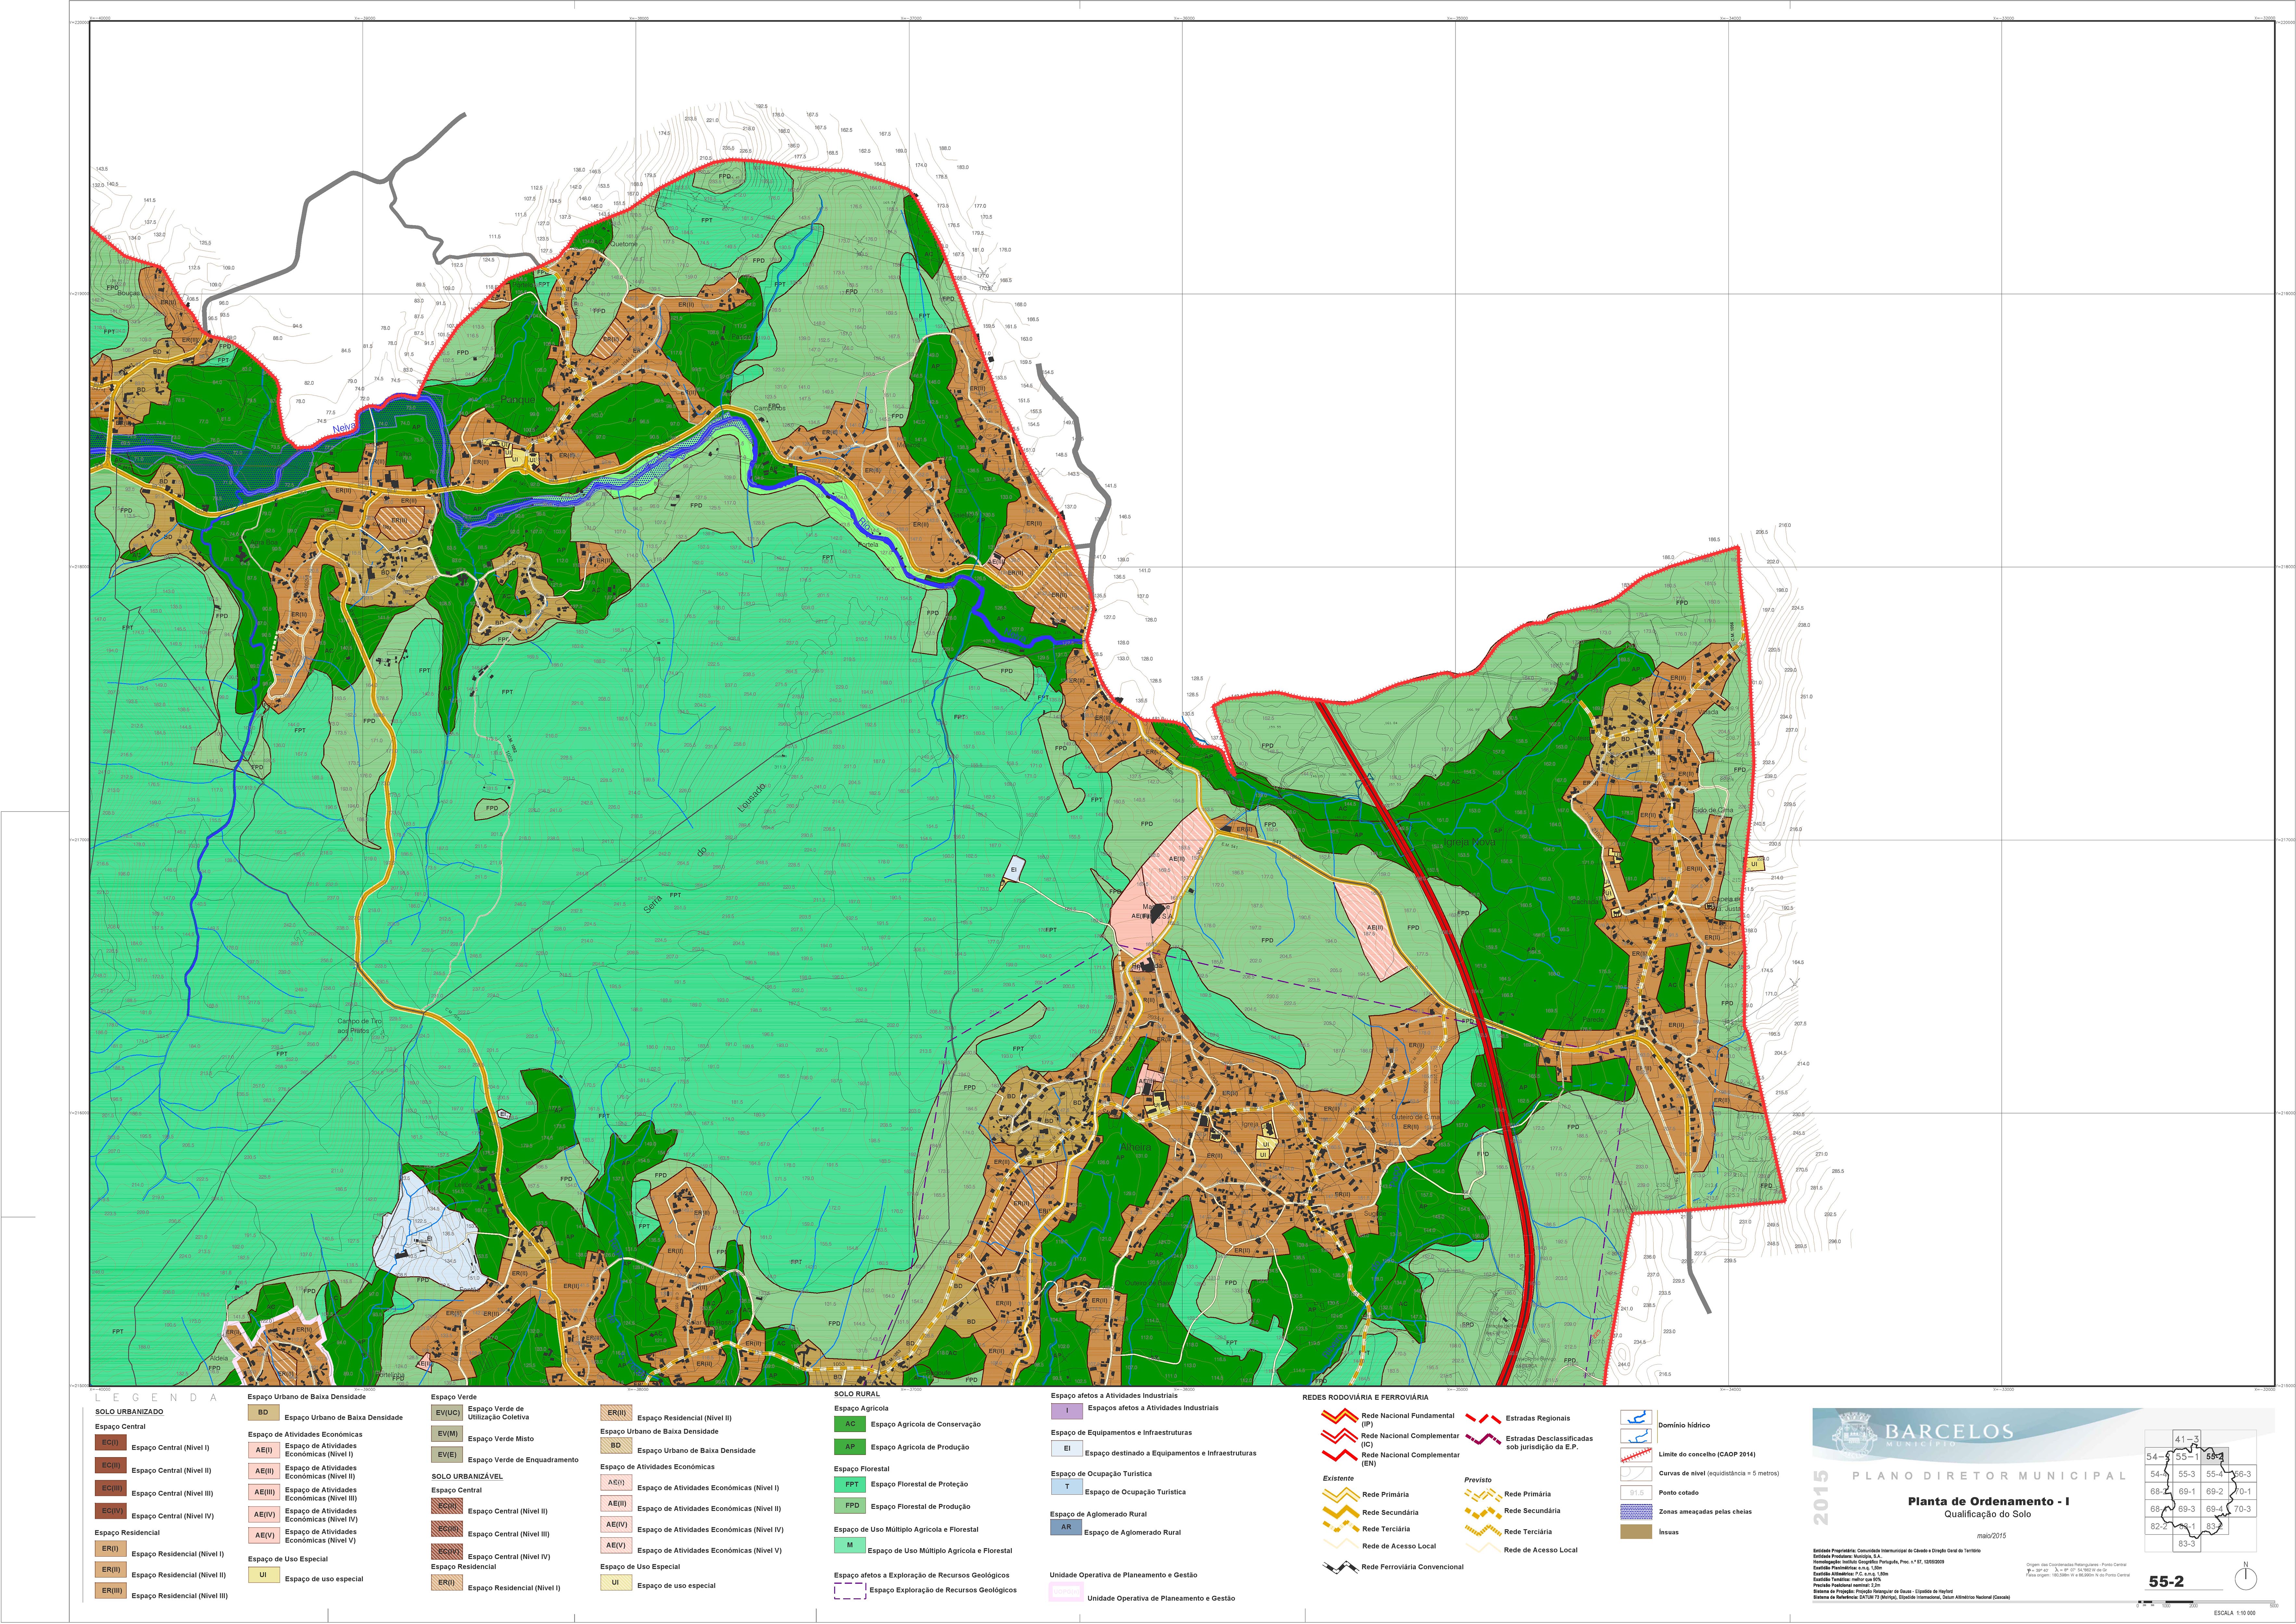Click the "SOLO RURAL" legend heading

click(857, 1394)
